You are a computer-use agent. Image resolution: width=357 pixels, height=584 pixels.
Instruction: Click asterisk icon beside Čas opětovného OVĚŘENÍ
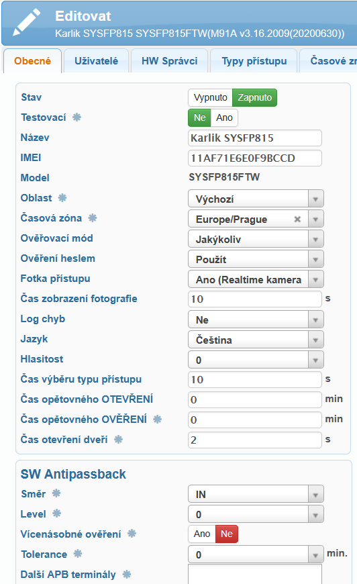coord(158,419)
